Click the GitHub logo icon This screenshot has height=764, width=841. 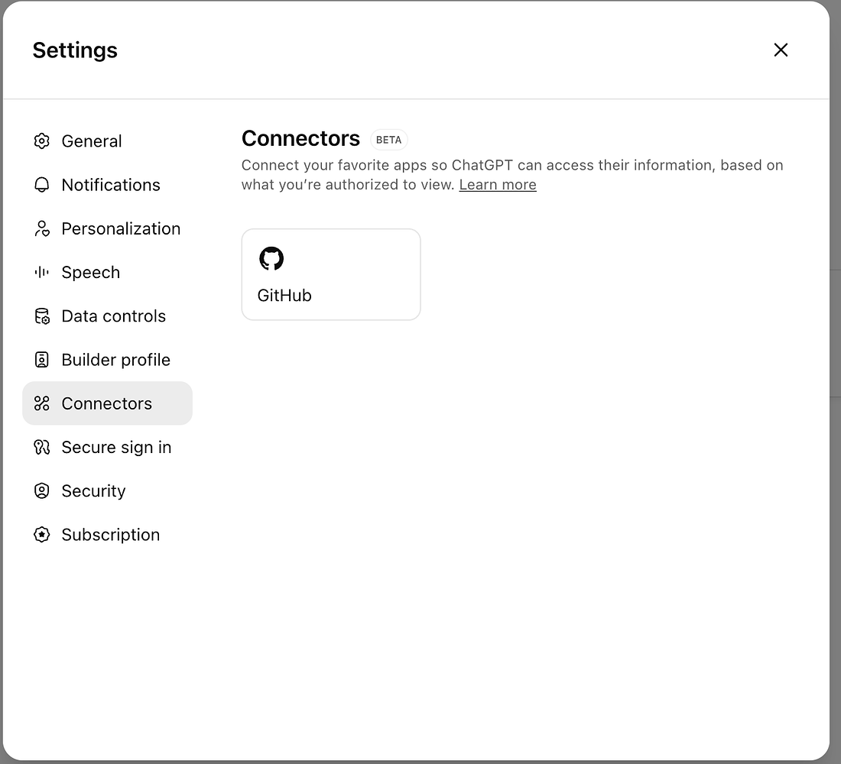[x=272, y=258]
